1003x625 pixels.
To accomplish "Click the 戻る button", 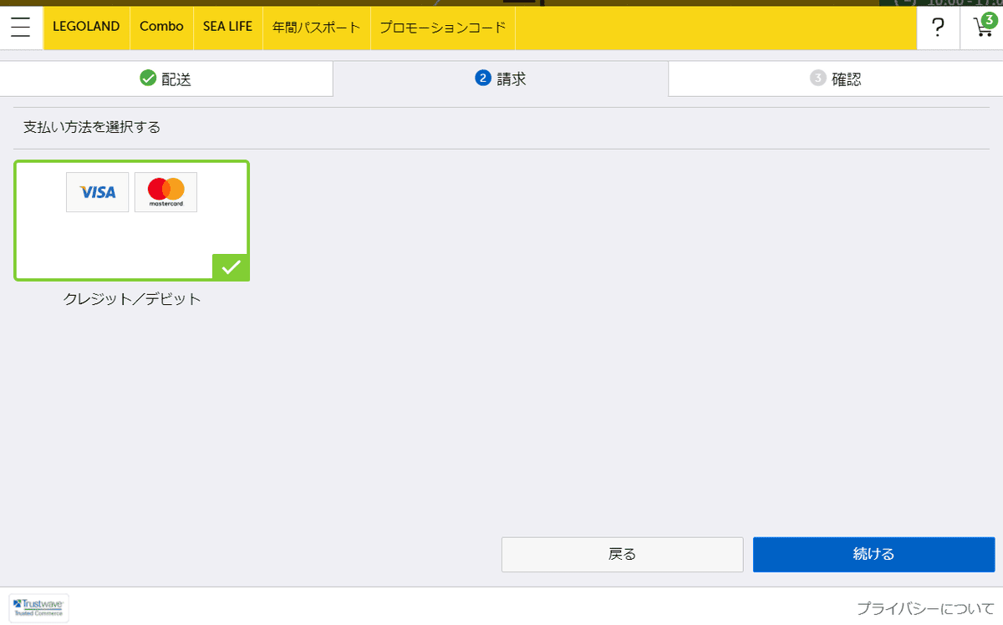I will tap(622, 554).
